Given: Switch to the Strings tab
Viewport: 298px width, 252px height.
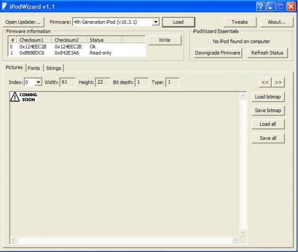Looking at the screenshot, I should [54, 68].
